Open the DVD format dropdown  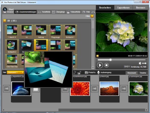tap(127, 67)
